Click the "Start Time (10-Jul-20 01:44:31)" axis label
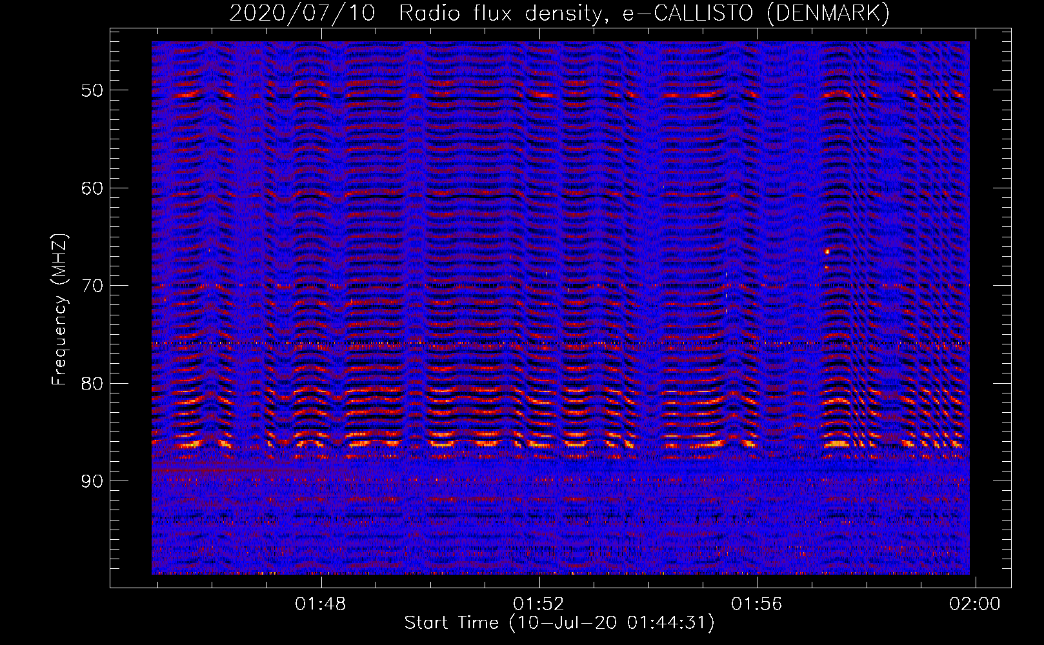 tap(559, 623)
